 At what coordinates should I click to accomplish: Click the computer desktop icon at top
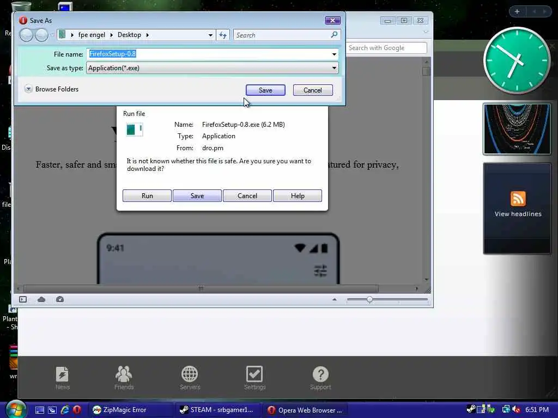coord(65,6)
